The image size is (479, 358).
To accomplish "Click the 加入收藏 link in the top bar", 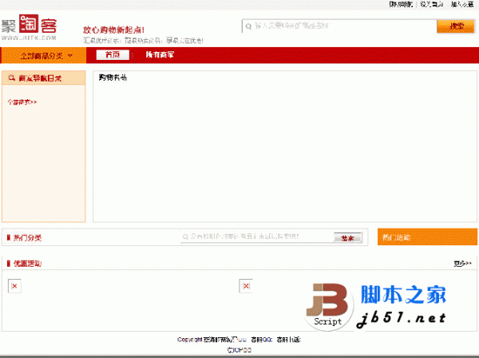I will 462,4.
